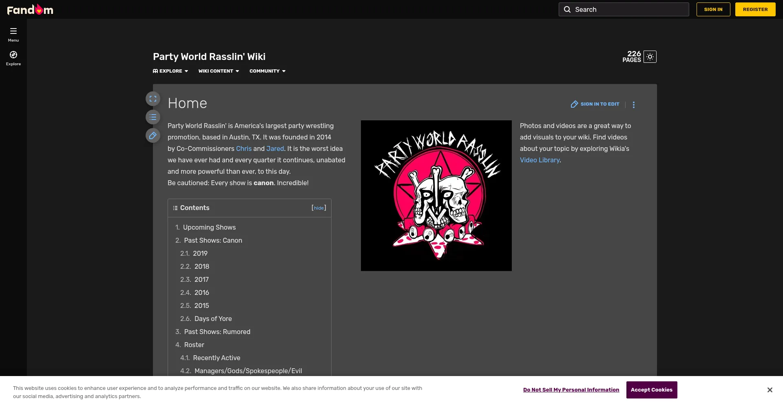Image resolution: width=783 pixels, height=405 pixels.
Task: Click the Register button
Action: 755,9
